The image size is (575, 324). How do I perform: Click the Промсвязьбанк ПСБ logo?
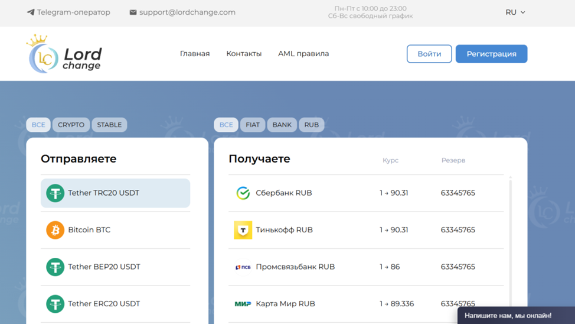tap(243, 267)
